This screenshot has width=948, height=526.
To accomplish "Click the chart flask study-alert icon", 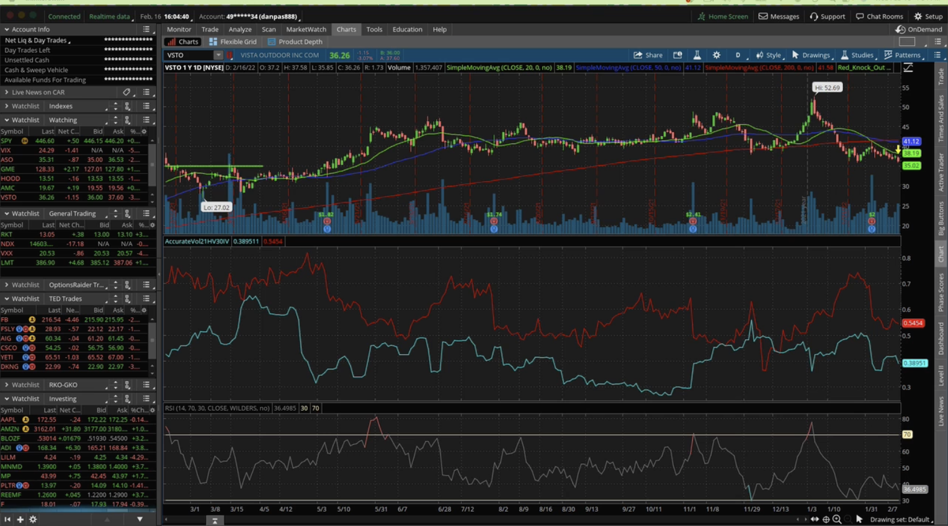I will 697,55.
